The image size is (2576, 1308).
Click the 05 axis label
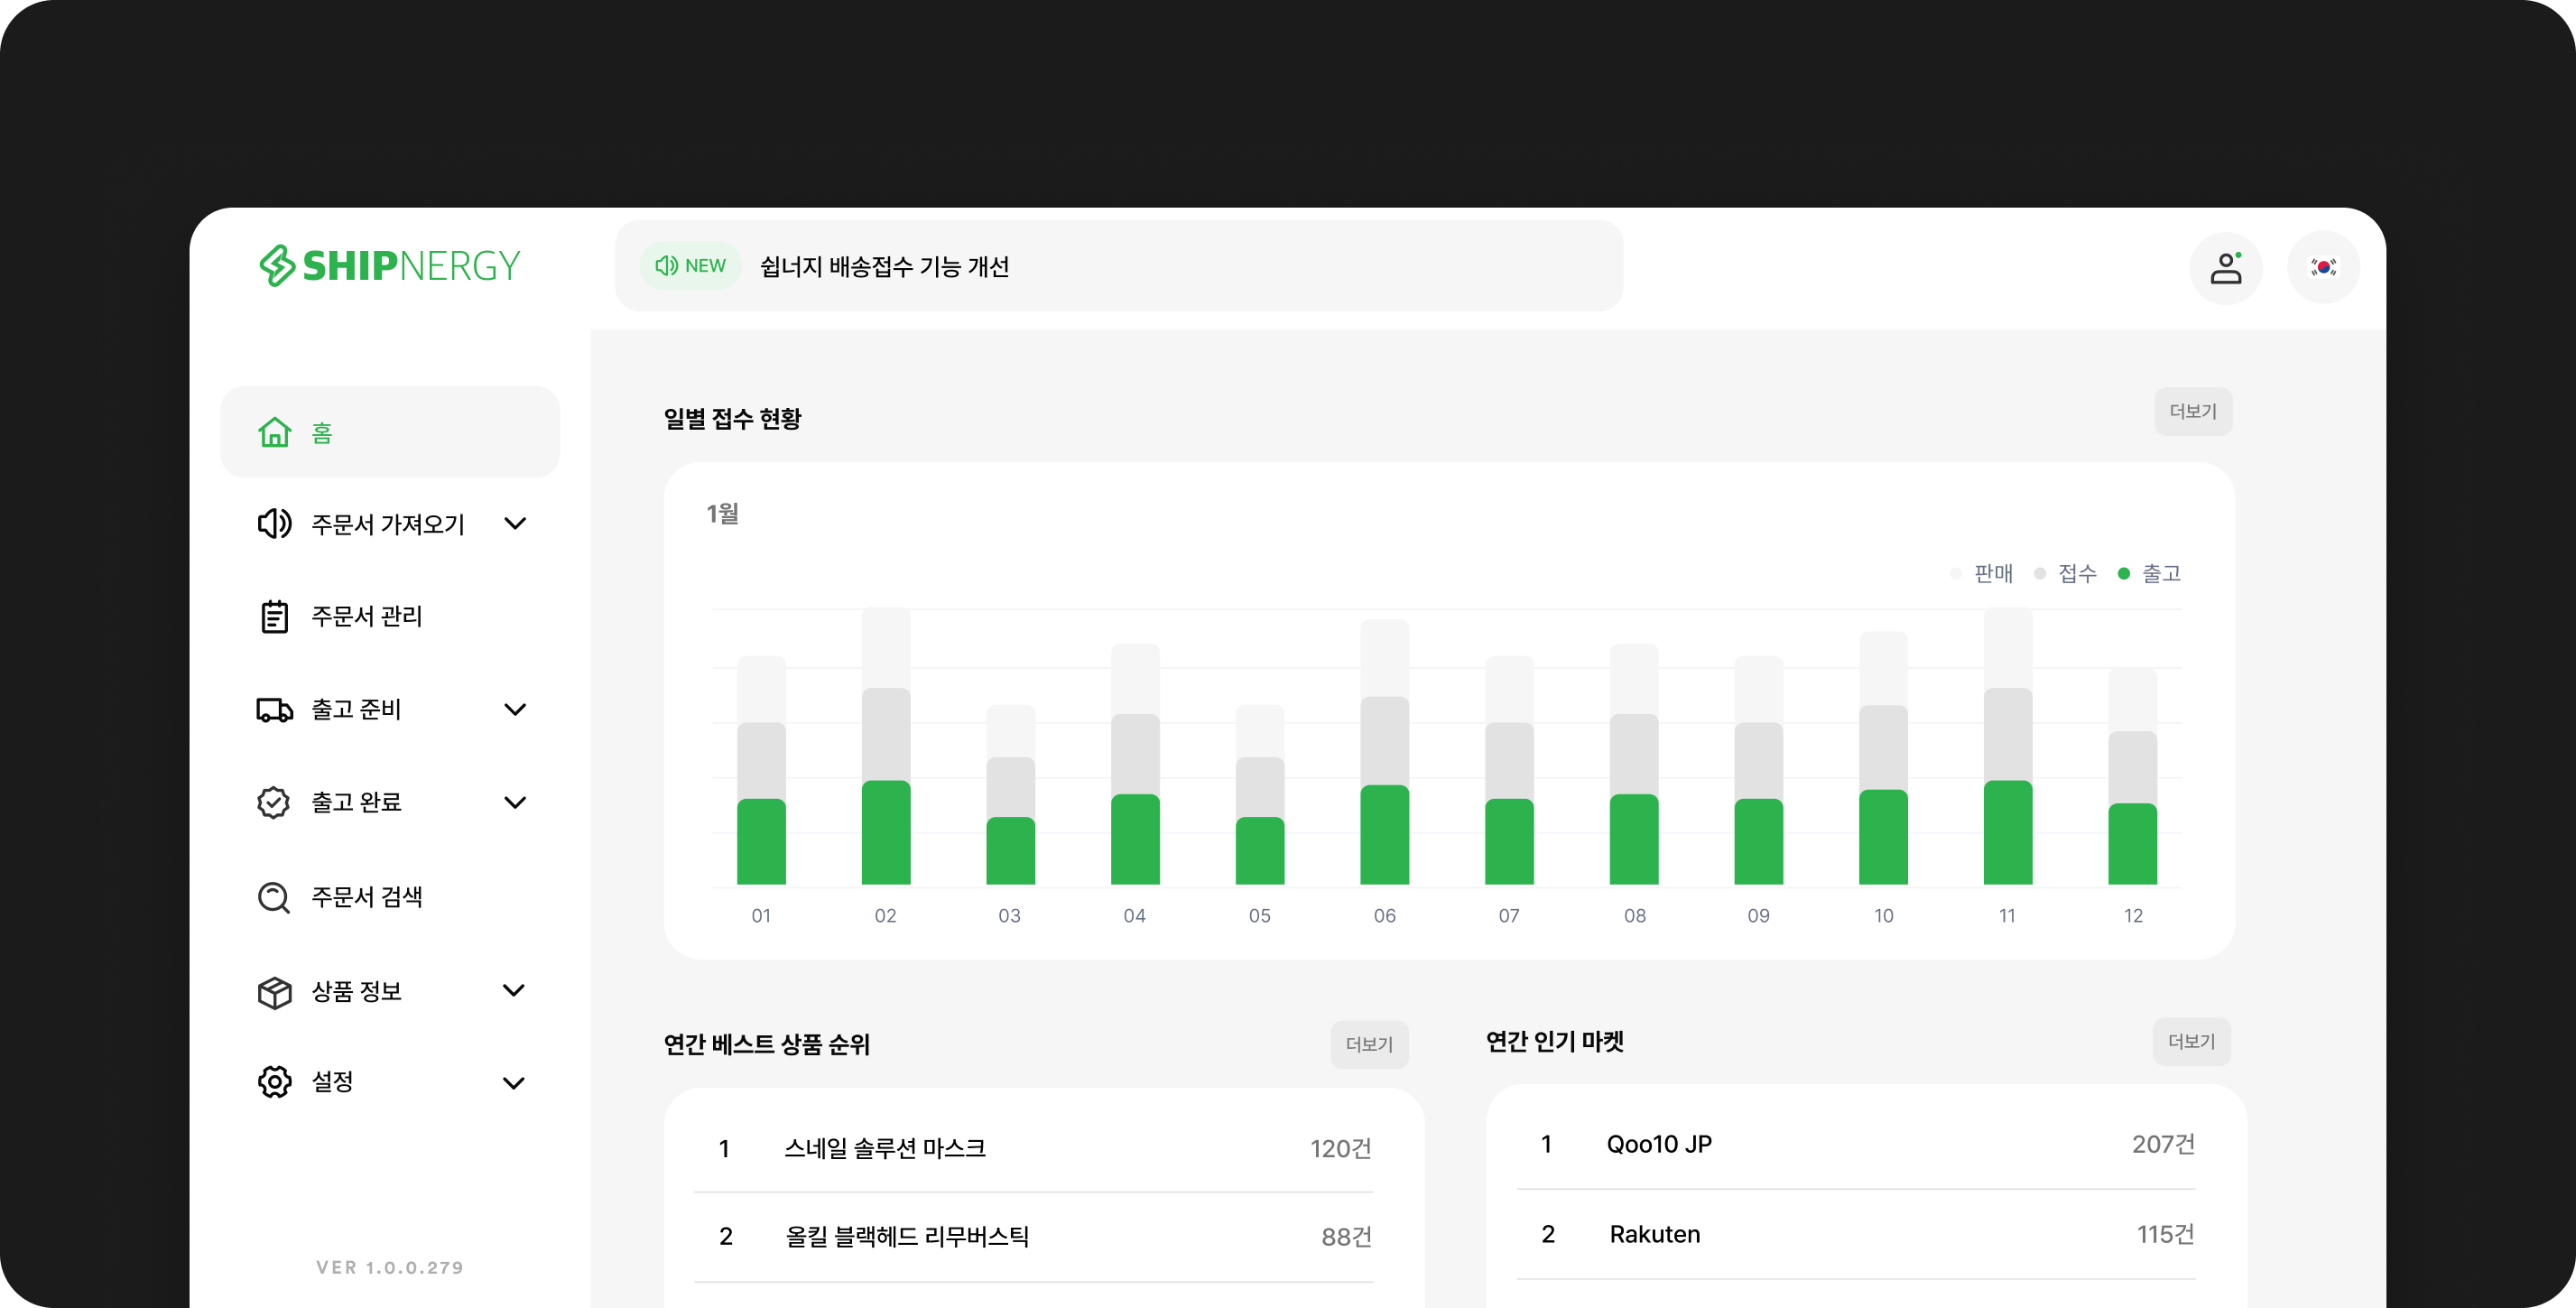pyautogui.click(x=1259, y=915)
